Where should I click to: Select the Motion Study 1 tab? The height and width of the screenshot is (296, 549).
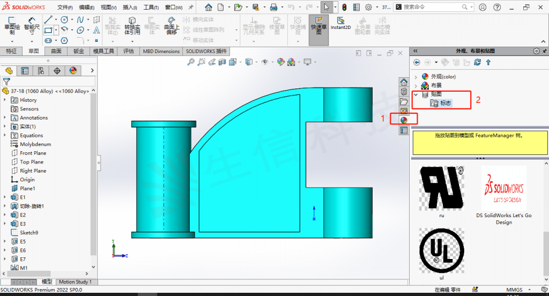coord(75,282)
